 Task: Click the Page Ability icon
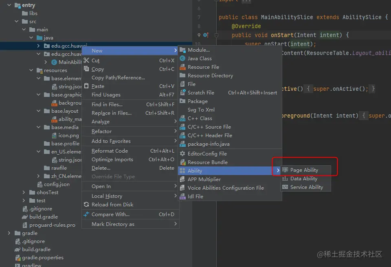(x=285, y=170)
